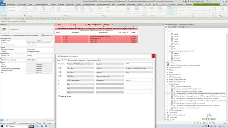This screenshot has width=228, height=128.
Task: Switch to the Этаж 1 view tab
Action: coord(60,25)
